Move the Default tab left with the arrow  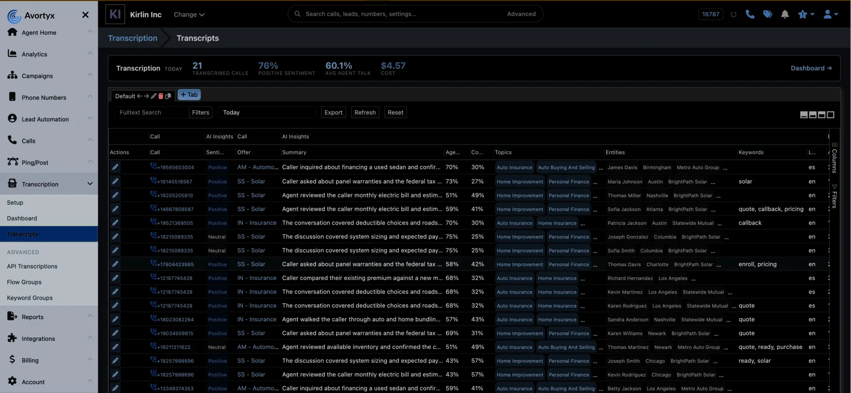[x=139, y=96]
